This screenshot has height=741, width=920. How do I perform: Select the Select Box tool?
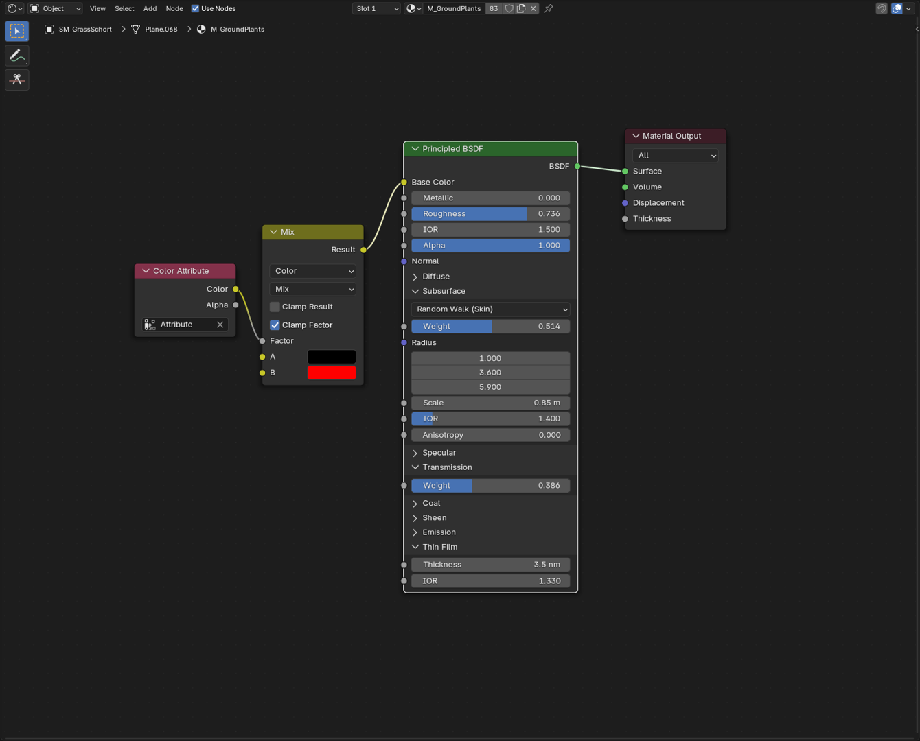click(17, 32)
